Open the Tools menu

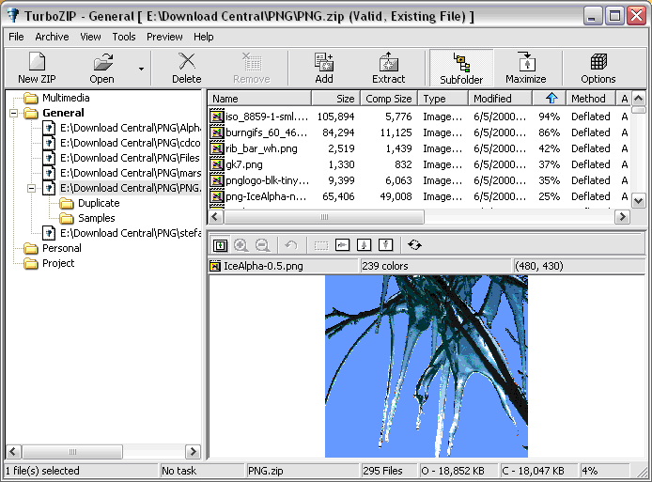tap(124, 37)
